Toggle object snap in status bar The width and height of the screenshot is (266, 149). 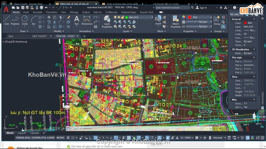116,138
